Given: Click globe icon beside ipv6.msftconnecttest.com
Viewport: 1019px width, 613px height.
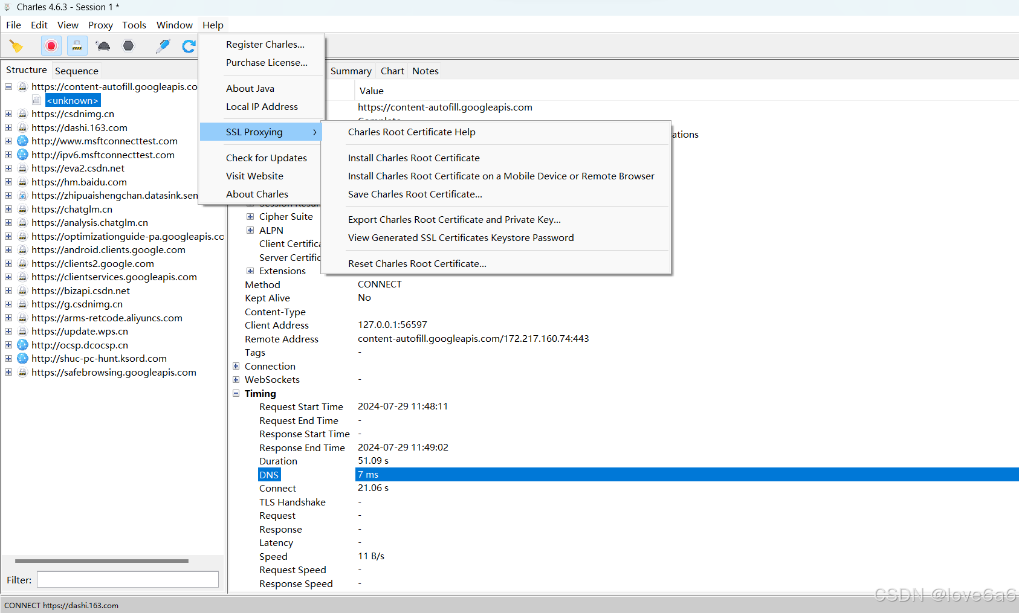Looking at the screenshot, I should 22,155.
